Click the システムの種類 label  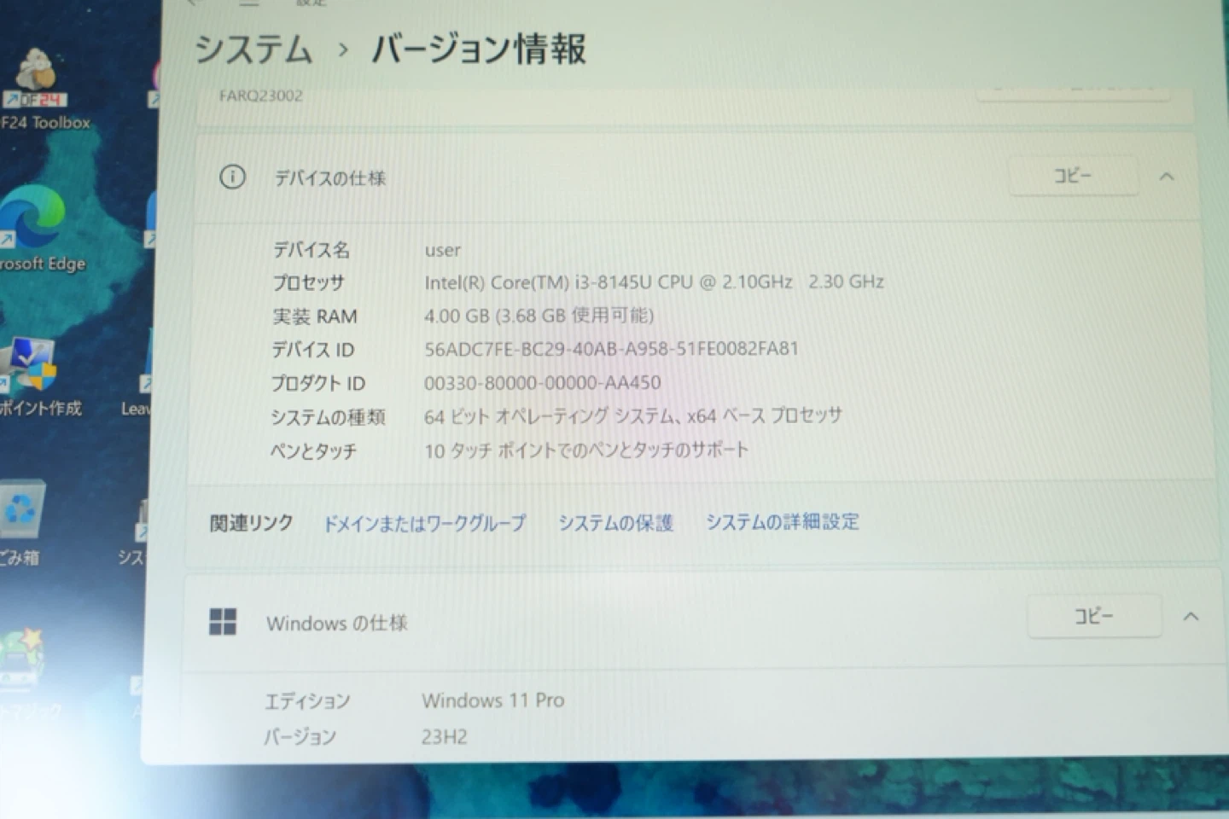[329, 417]
